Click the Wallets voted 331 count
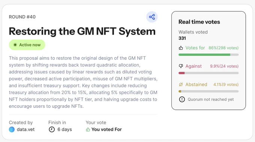This screenshot has height=142, width=255. click(182, 38)
